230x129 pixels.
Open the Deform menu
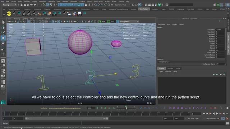point(65,1)
